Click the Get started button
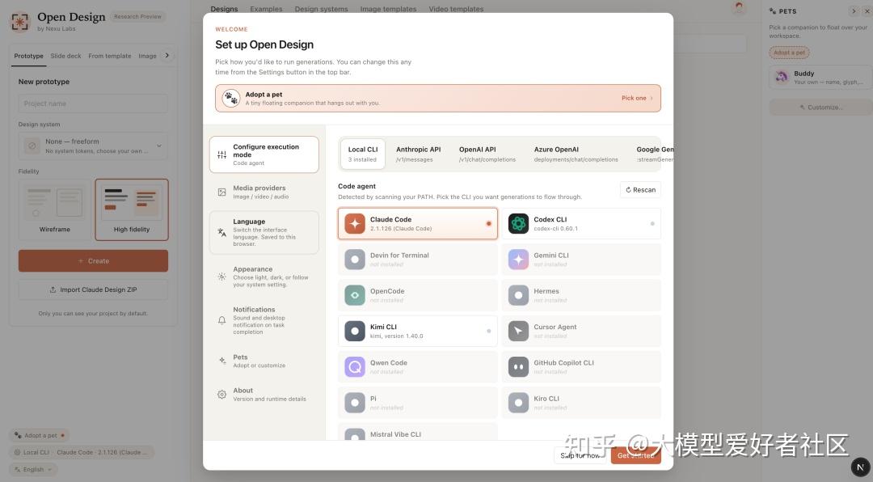Image resolution: width=873 pixels, height=482 pixels. click(636, 455)
